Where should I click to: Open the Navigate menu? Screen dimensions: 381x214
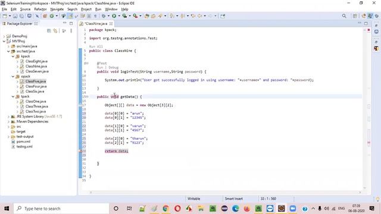57,10
